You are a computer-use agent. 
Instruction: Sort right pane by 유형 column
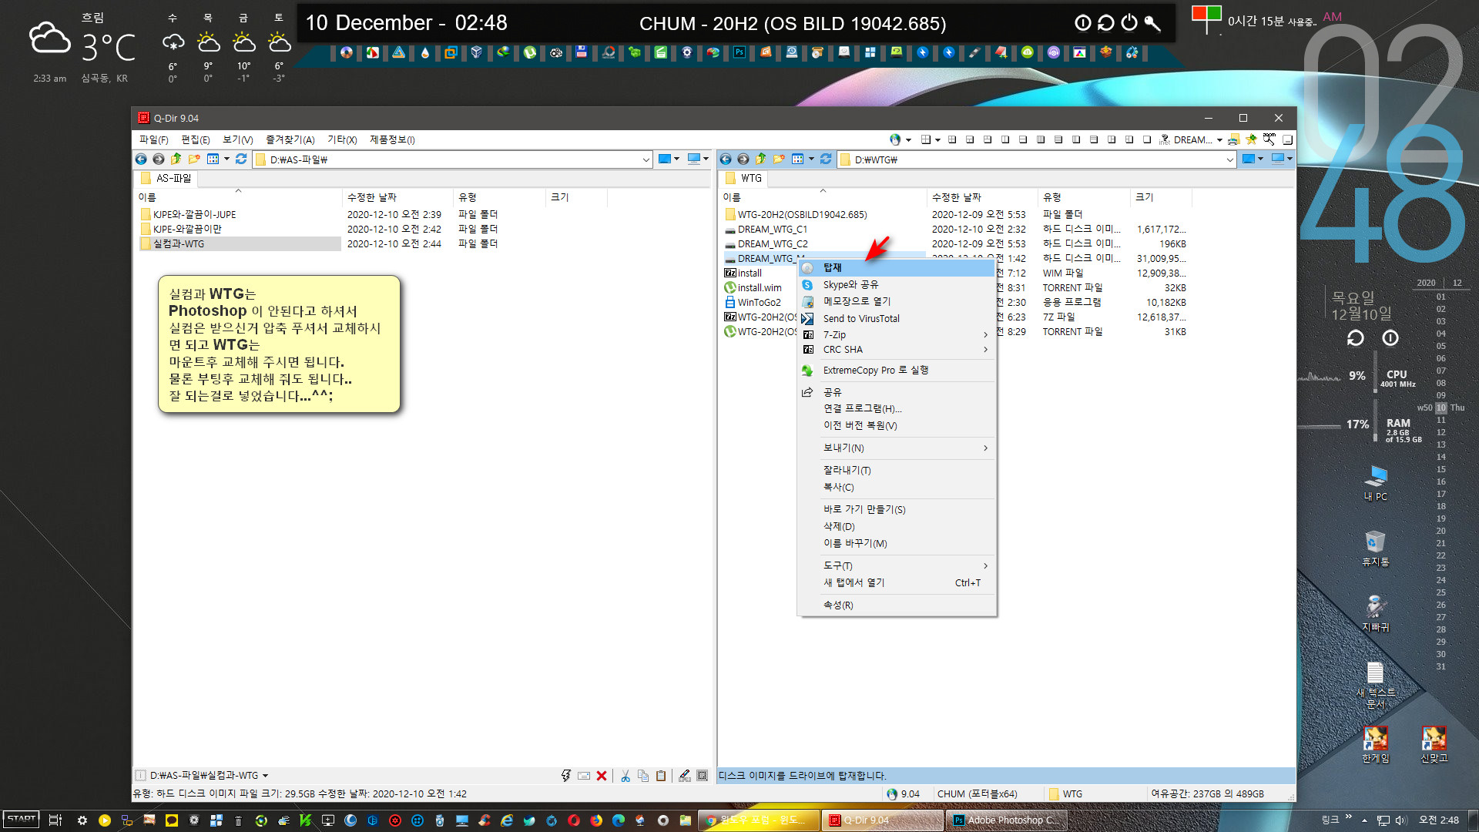[1084, 197]
